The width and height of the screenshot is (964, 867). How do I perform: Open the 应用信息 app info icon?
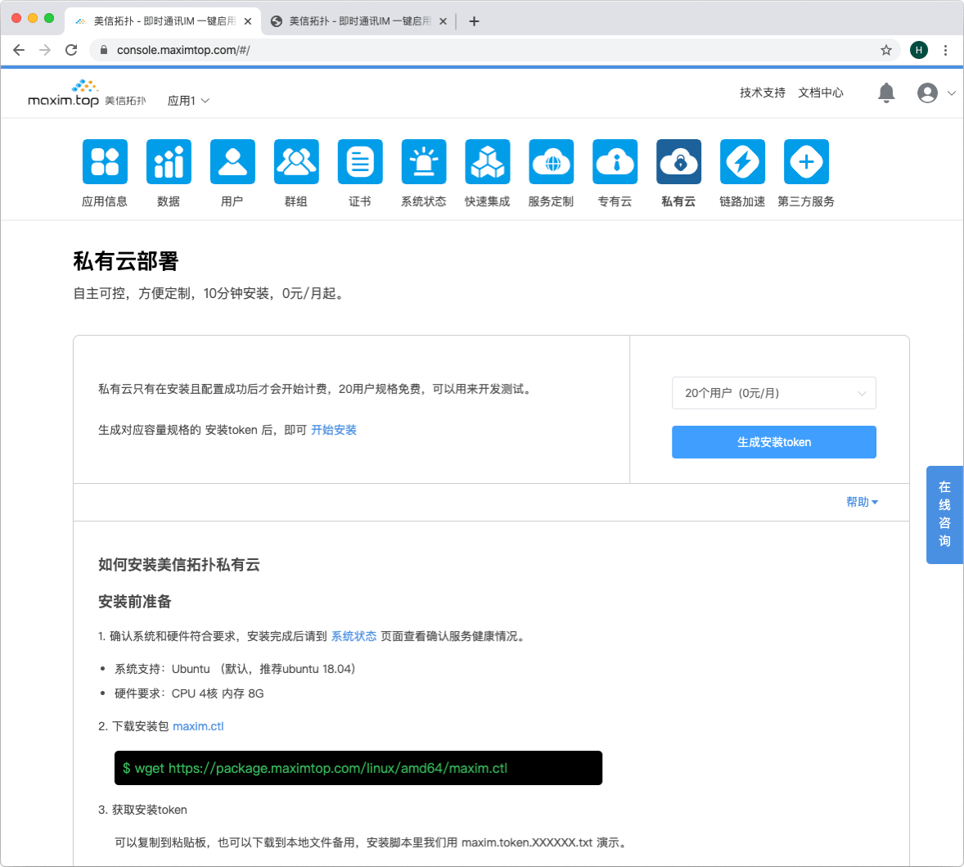105,162
